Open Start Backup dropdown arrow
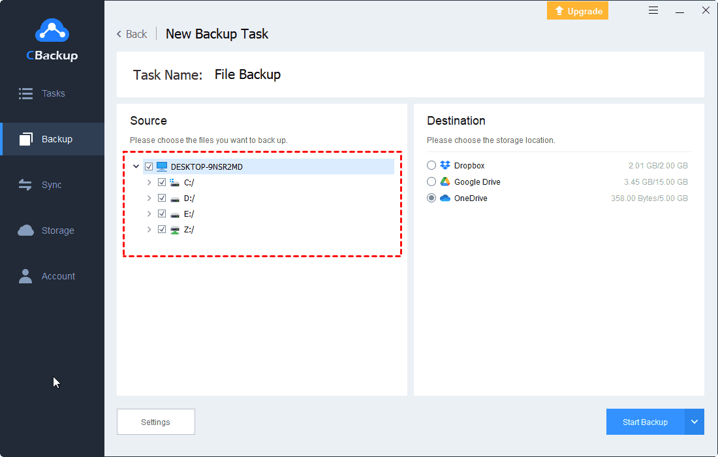This screenshot has width=718, height=457. pyautogui.click(x=695, y=422)
